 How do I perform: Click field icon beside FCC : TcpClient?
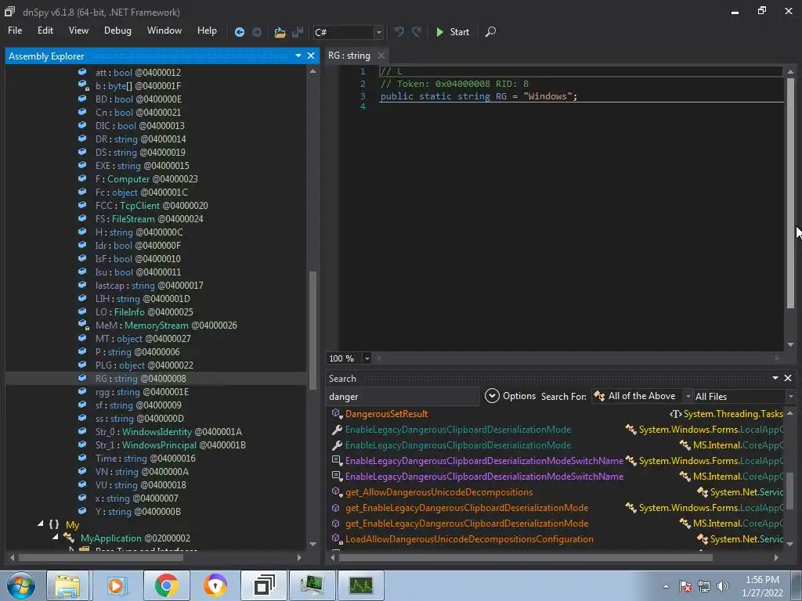pos(81,205)
